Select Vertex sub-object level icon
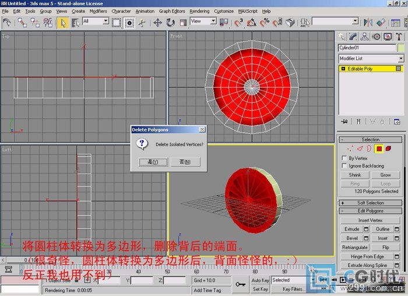408x296 pixels. 350,149
